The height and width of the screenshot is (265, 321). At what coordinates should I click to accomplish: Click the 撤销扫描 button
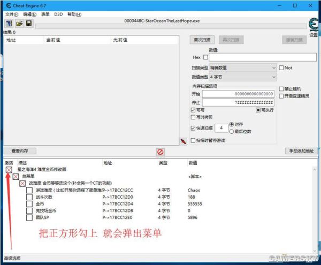tap(294, 40)
